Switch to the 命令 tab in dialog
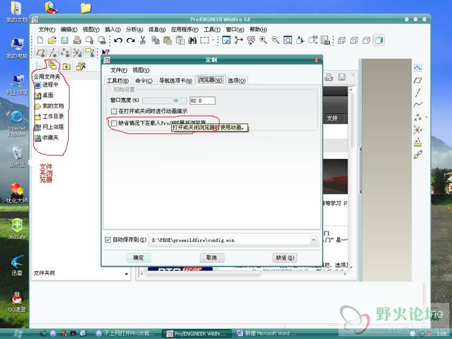 (x=144, y=80)
